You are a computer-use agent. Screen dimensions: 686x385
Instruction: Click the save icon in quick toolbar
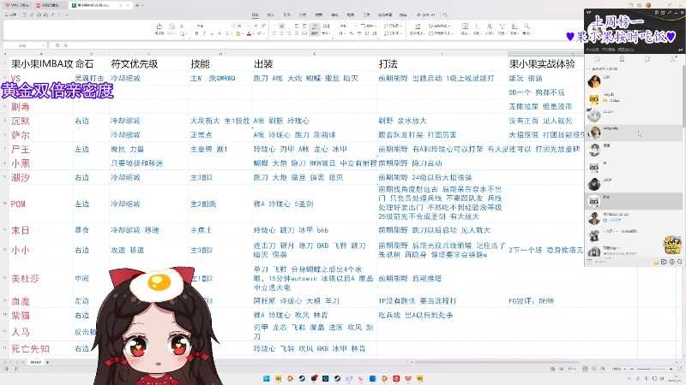point(25,15)
